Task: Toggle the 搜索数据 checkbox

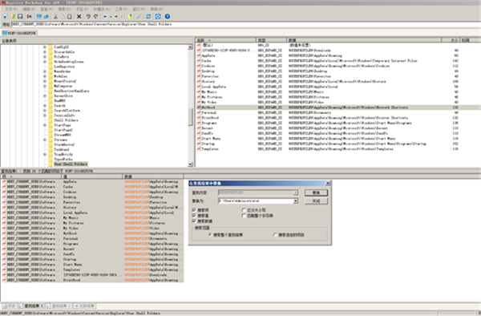Action: [194, 221]
